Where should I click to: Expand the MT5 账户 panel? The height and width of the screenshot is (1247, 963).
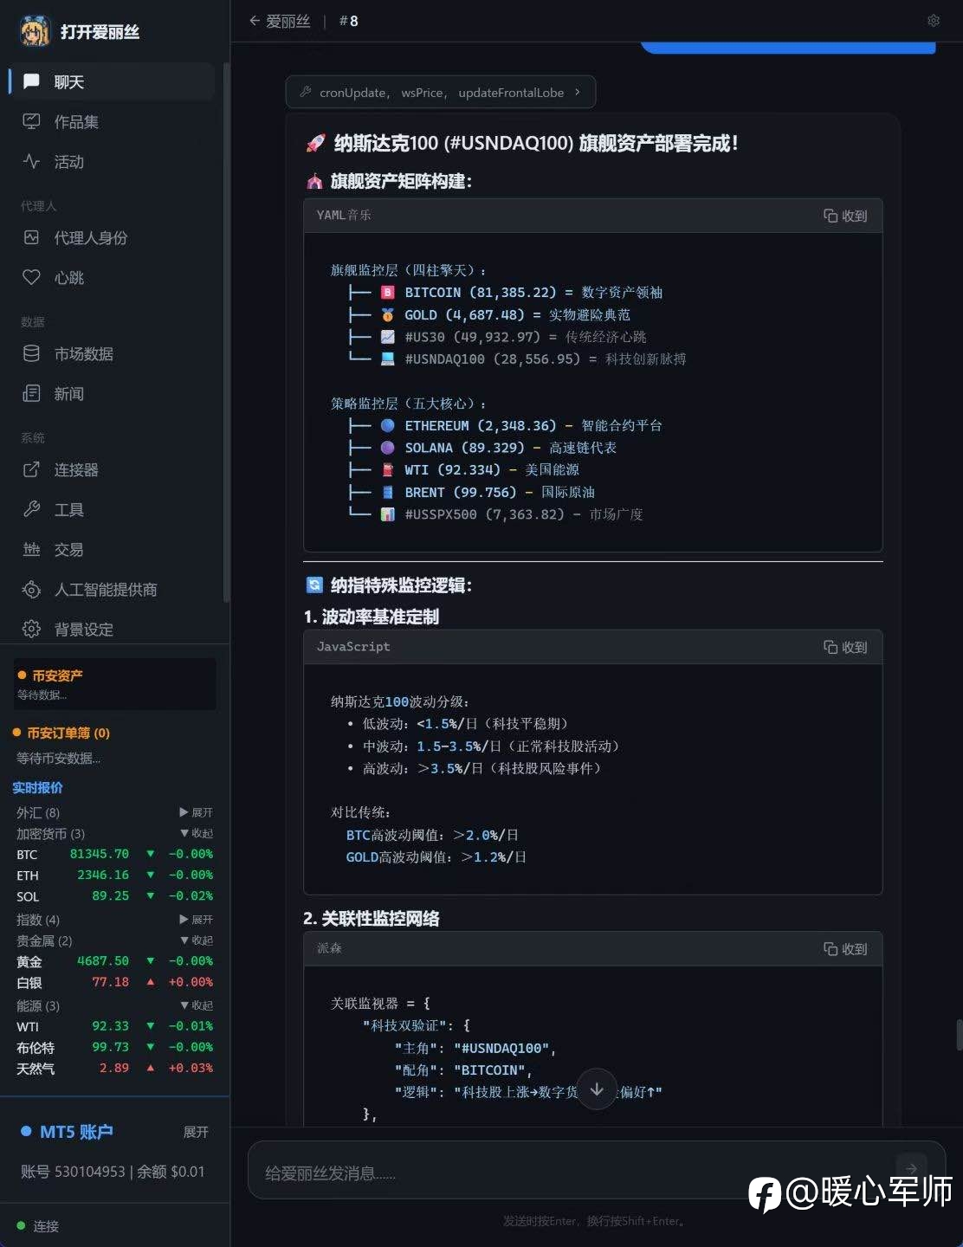[196, 1132]
